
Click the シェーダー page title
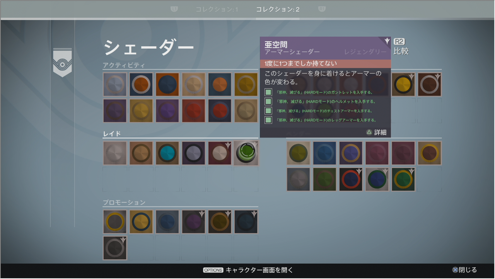coord(149,48)
